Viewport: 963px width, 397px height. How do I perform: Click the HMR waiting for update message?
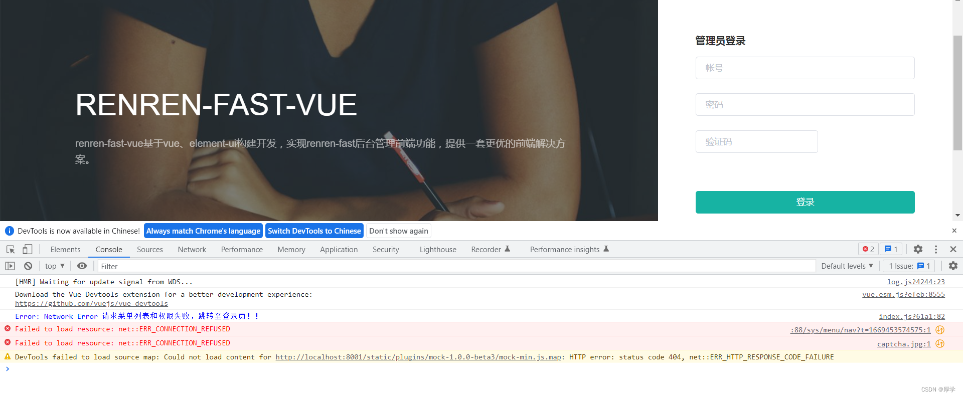tap(104, 282)
